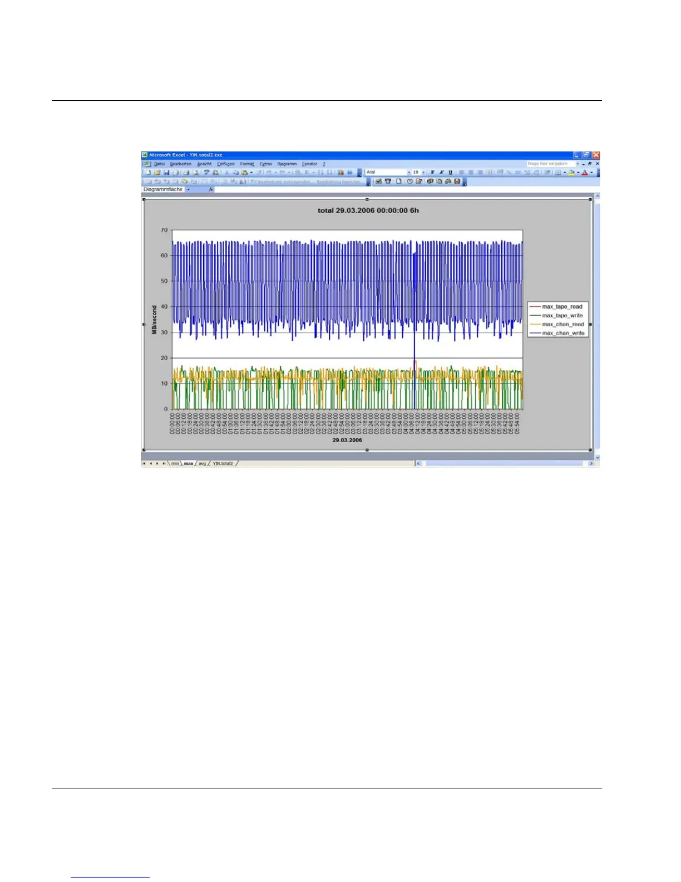Click the New workbook icon
Image resolution: width=681 pixels, height=882 pixels.
point(148,173)
